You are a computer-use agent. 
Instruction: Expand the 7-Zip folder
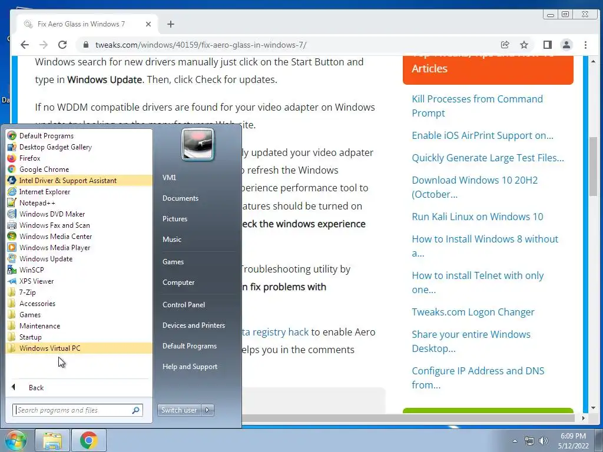point(79,292)
